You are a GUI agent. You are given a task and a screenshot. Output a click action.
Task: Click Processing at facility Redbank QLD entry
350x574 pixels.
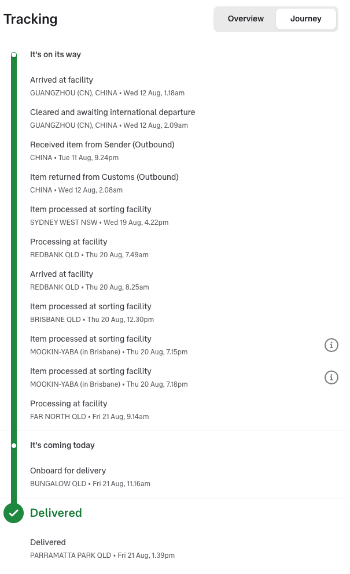coord(90,248)
